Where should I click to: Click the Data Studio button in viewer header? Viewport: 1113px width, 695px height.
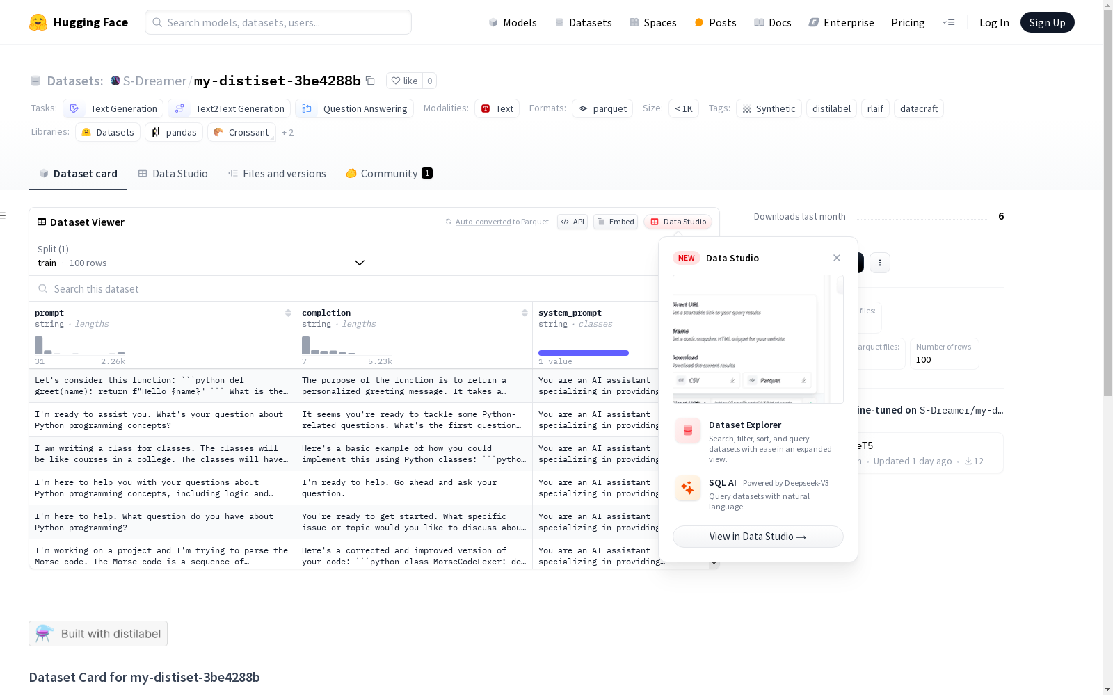[678, 222]
